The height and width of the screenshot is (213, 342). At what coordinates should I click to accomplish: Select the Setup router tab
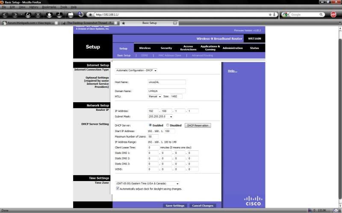[x=123, y=49]
